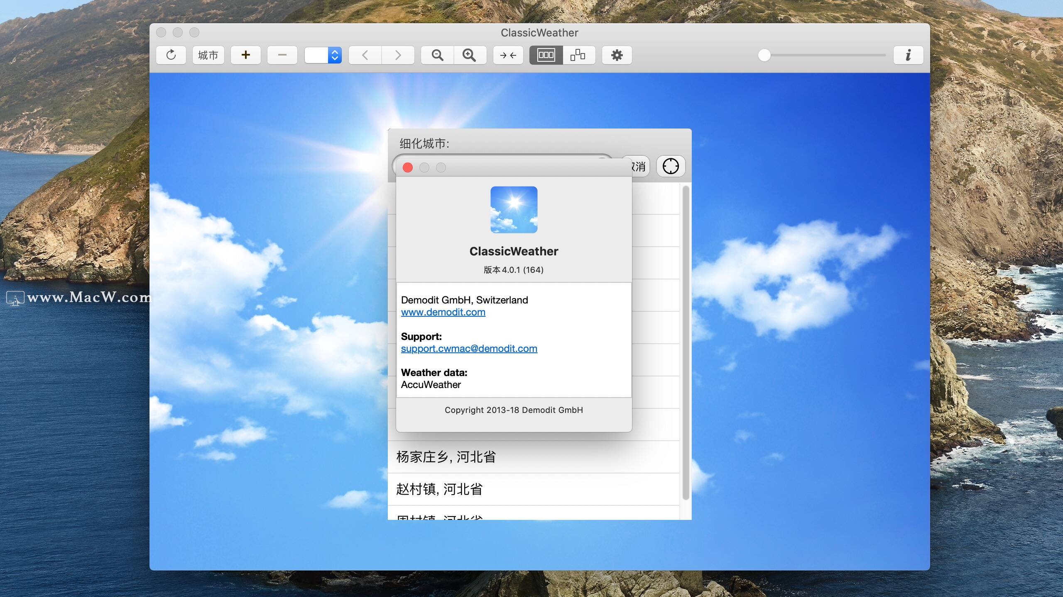Open the 城市 cities toolbar button

(x=208, y=55)
